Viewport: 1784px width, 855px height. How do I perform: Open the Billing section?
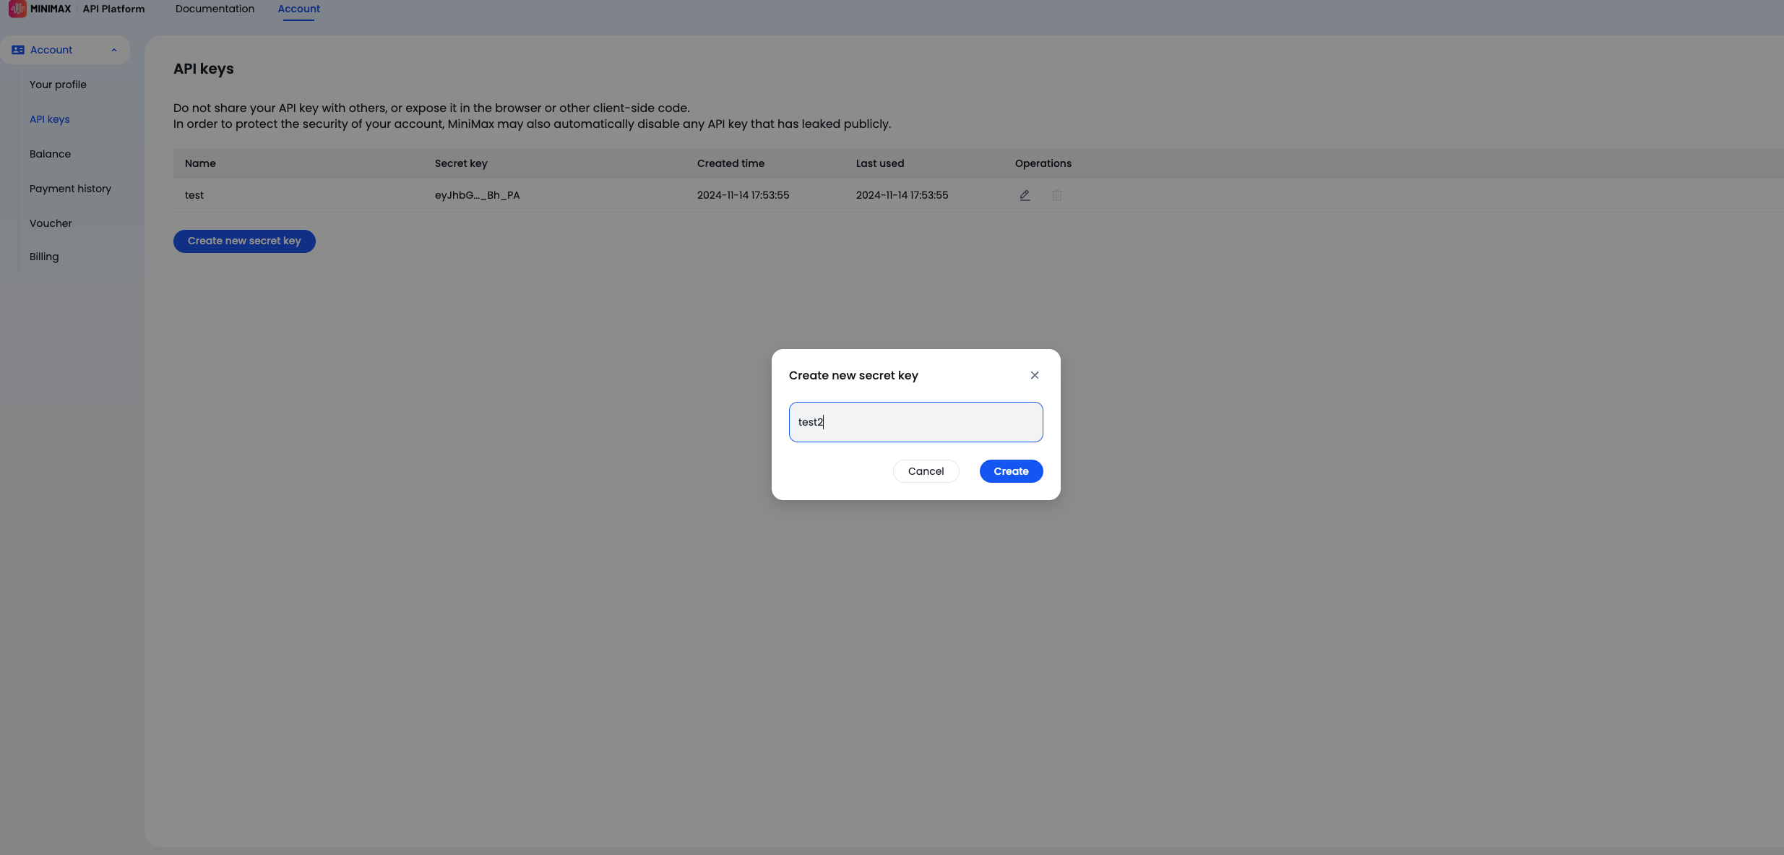[x=44, y=257]
